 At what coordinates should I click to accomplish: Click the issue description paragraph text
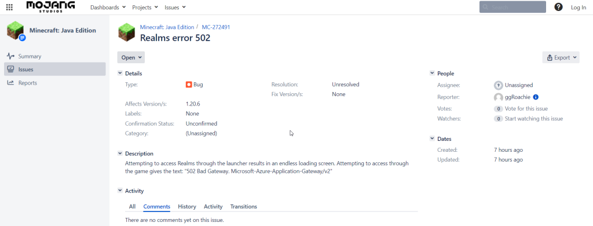pos(266,167)
